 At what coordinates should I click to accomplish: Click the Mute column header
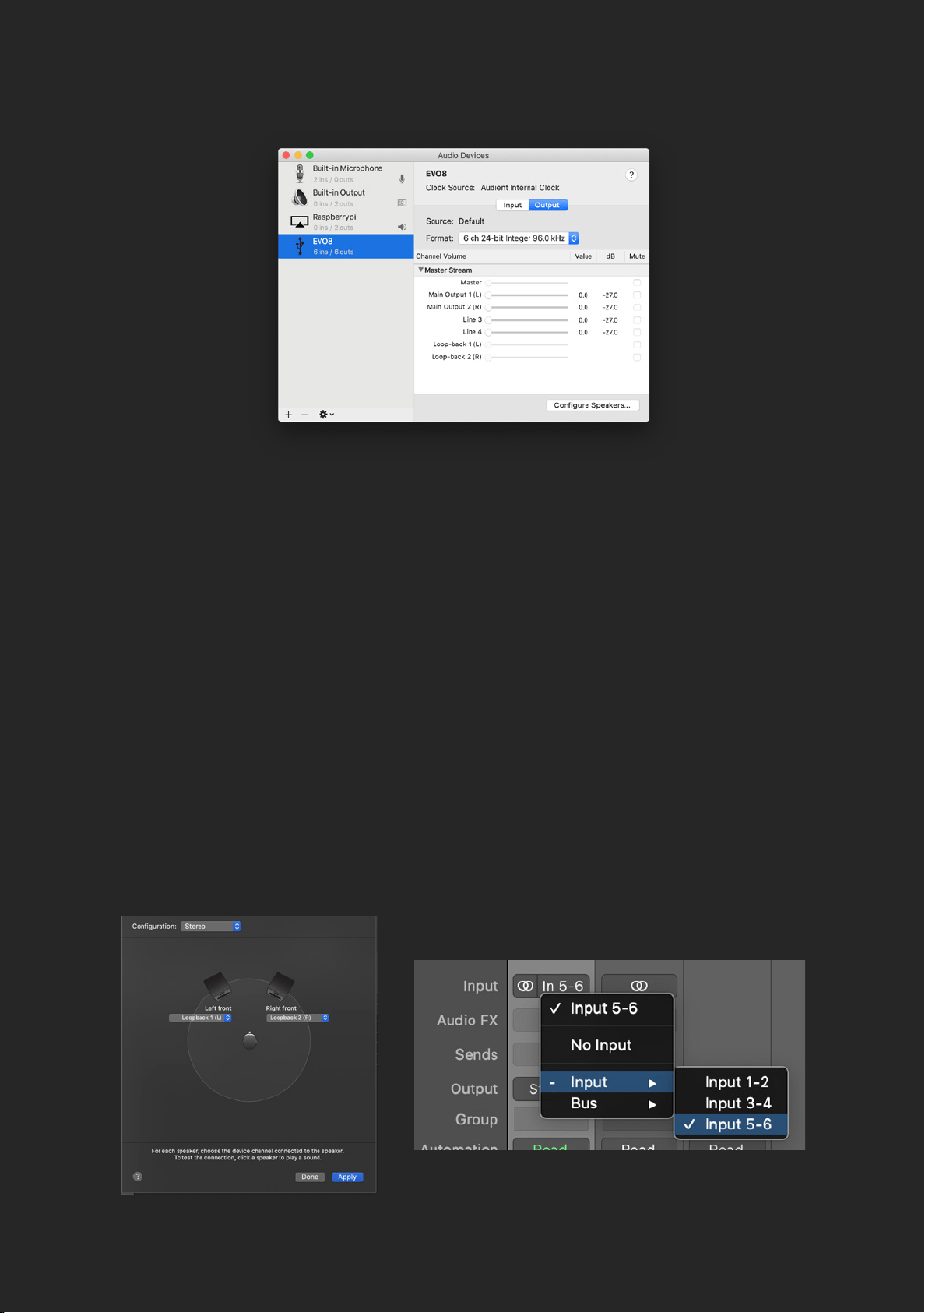[637, 256]
